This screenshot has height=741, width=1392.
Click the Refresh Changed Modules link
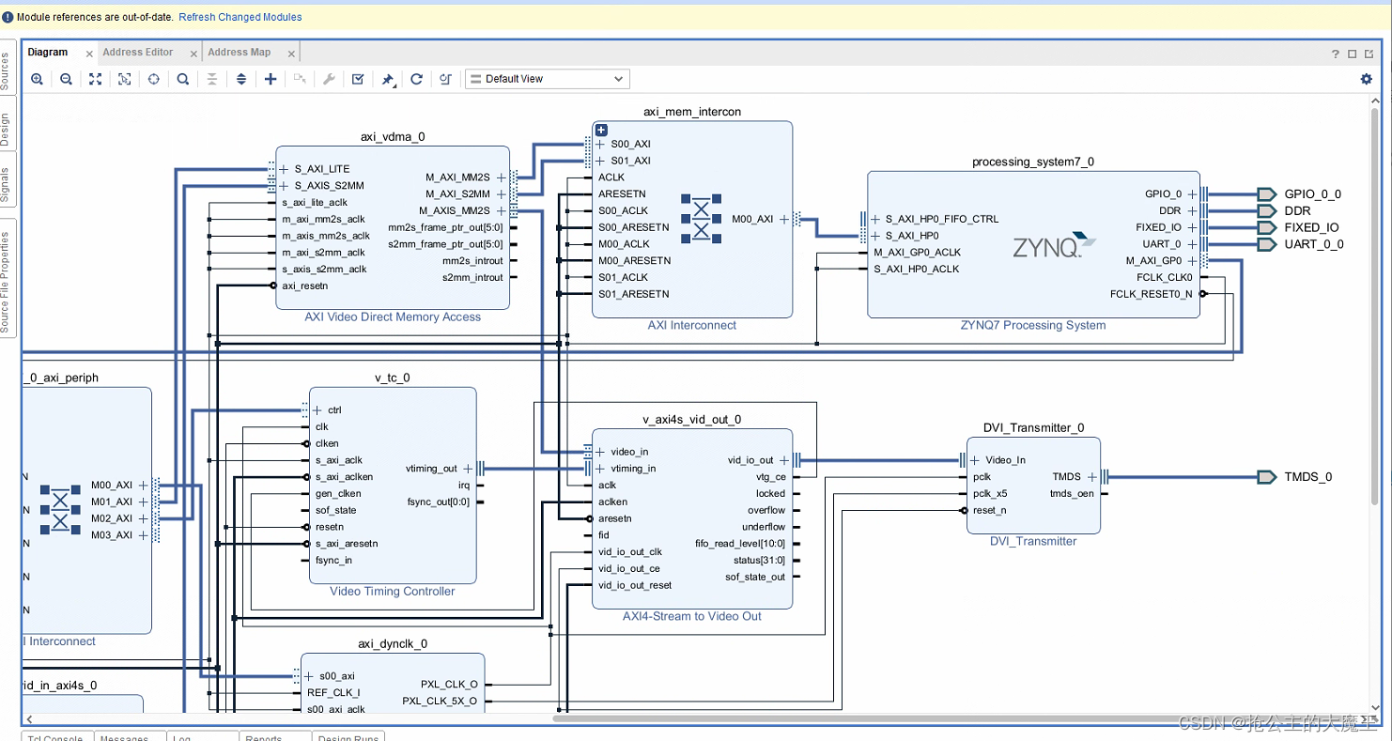click(x=240, y=17)
